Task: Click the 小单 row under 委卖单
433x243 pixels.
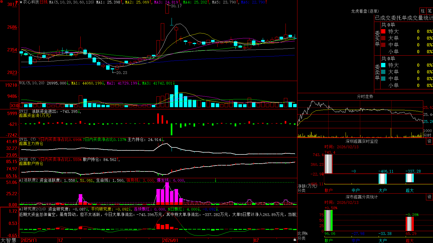Action: pos(407,85)
